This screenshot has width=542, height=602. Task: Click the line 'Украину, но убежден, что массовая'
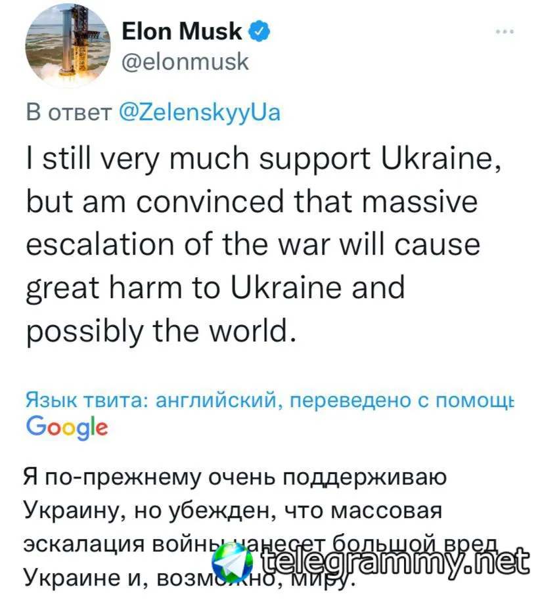[233, 511]
